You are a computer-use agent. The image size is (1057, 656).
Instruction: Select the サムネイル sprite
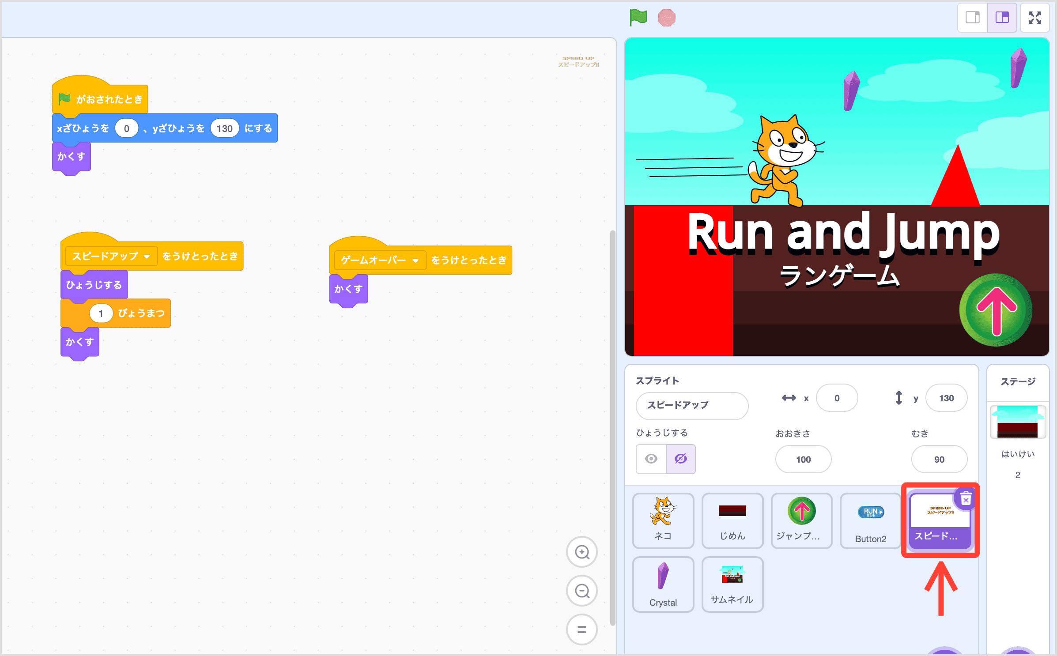click(x=732, y=584)
